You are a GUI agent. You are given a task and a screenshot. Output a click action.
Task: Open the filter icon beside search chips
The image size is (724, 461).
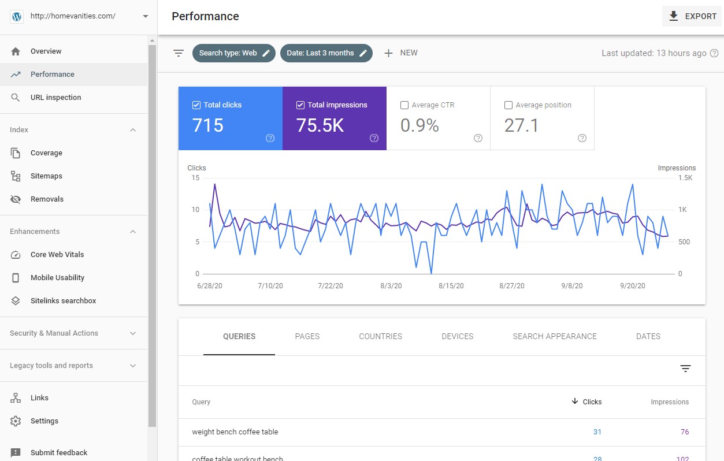[179, 53]
